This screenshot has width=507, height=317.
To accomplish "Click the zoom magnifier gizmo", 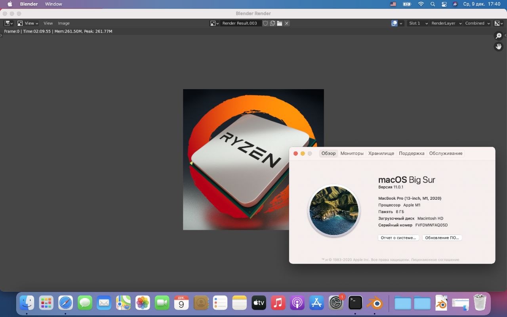I will pos(499,36).
